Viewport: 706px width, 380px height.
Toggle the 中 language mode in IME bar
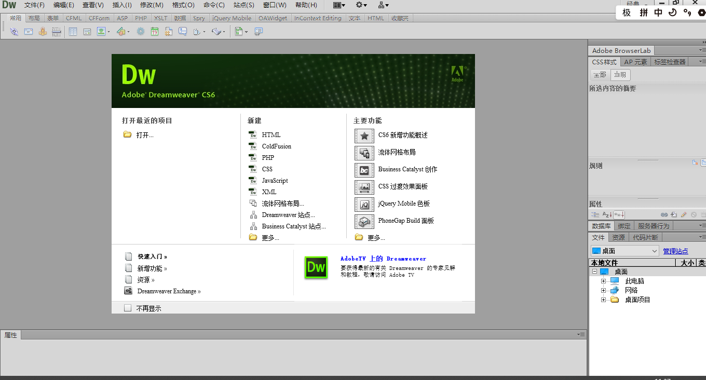pos(658,12)
